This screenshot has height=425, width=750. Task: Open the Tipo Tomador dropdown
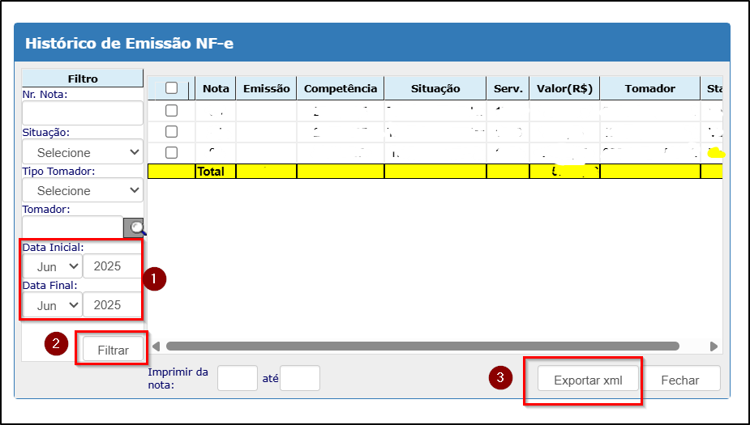83,190
